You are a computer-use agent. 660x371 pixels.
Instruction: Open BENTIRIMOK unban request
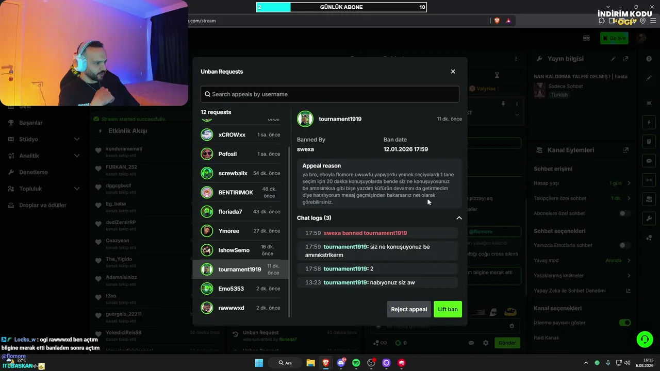tap(240, 192)
